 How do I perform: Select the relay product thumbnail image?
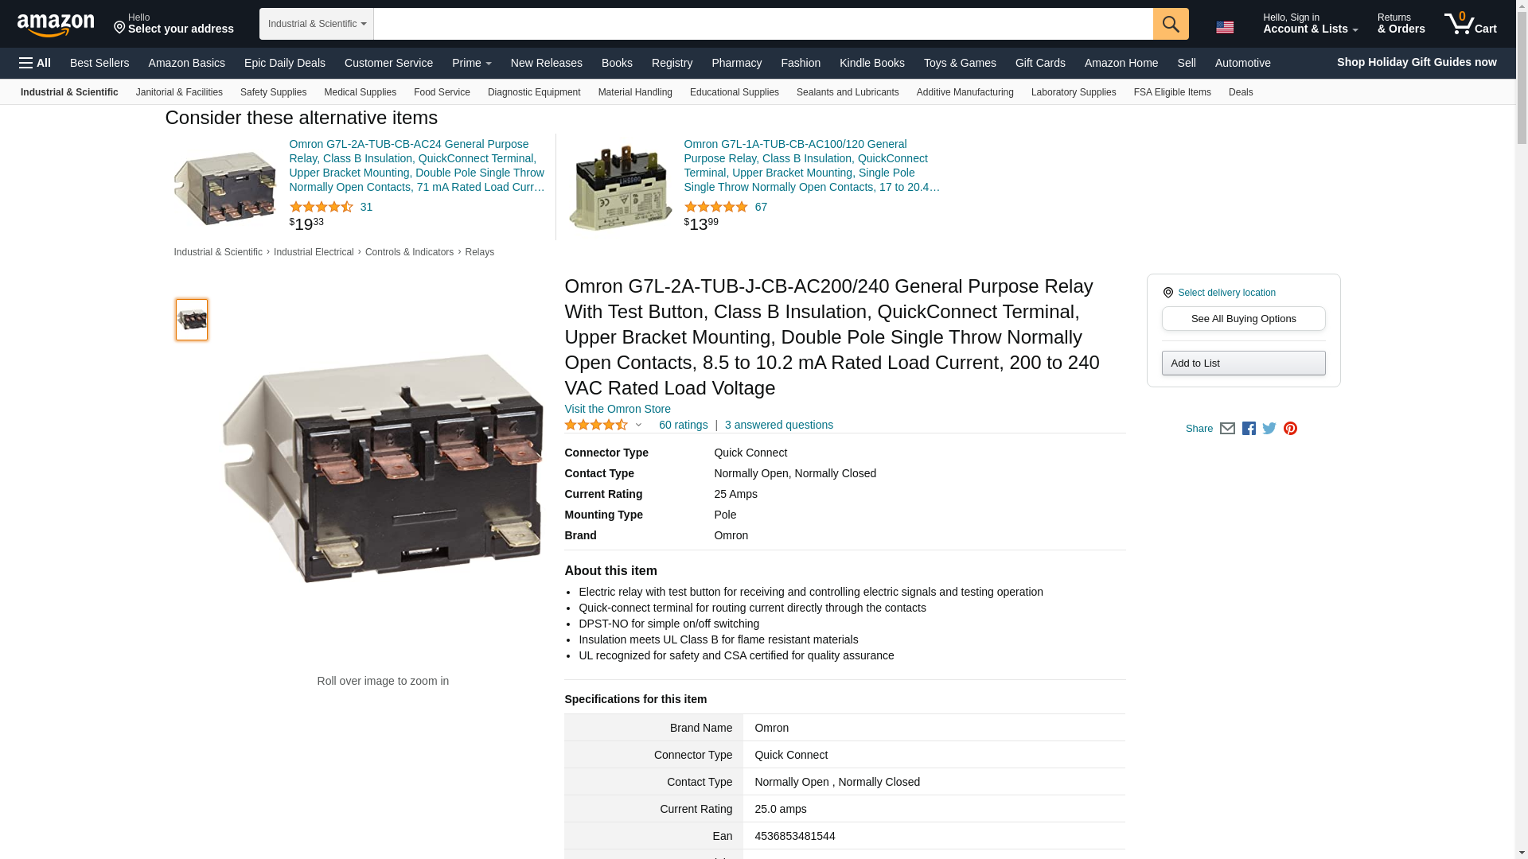pos(192,320)
